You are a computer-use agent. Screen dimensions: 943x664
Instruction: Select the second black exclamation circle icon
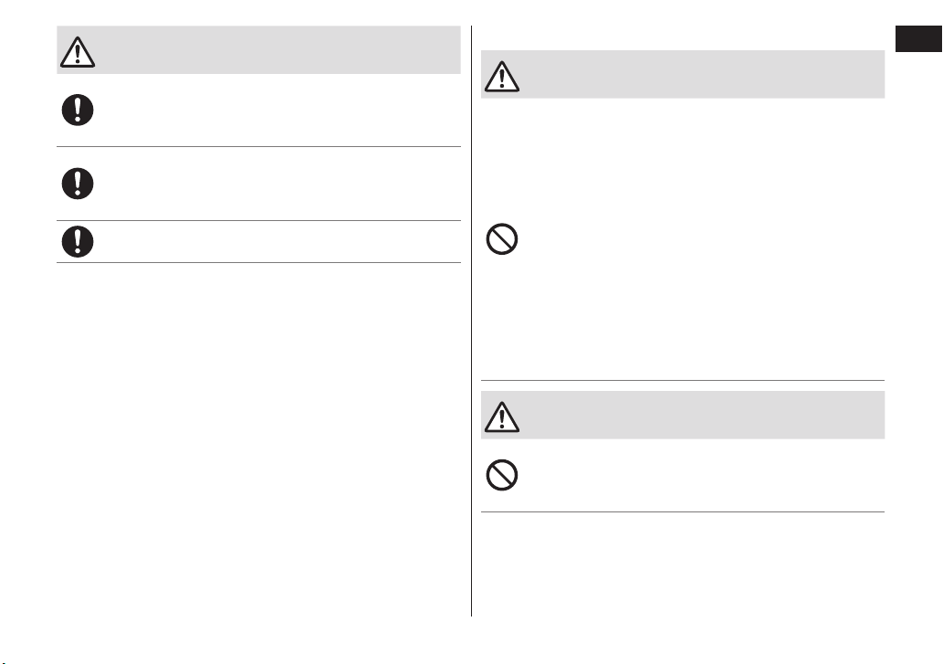pyautogui.click(x=78, y=184)
